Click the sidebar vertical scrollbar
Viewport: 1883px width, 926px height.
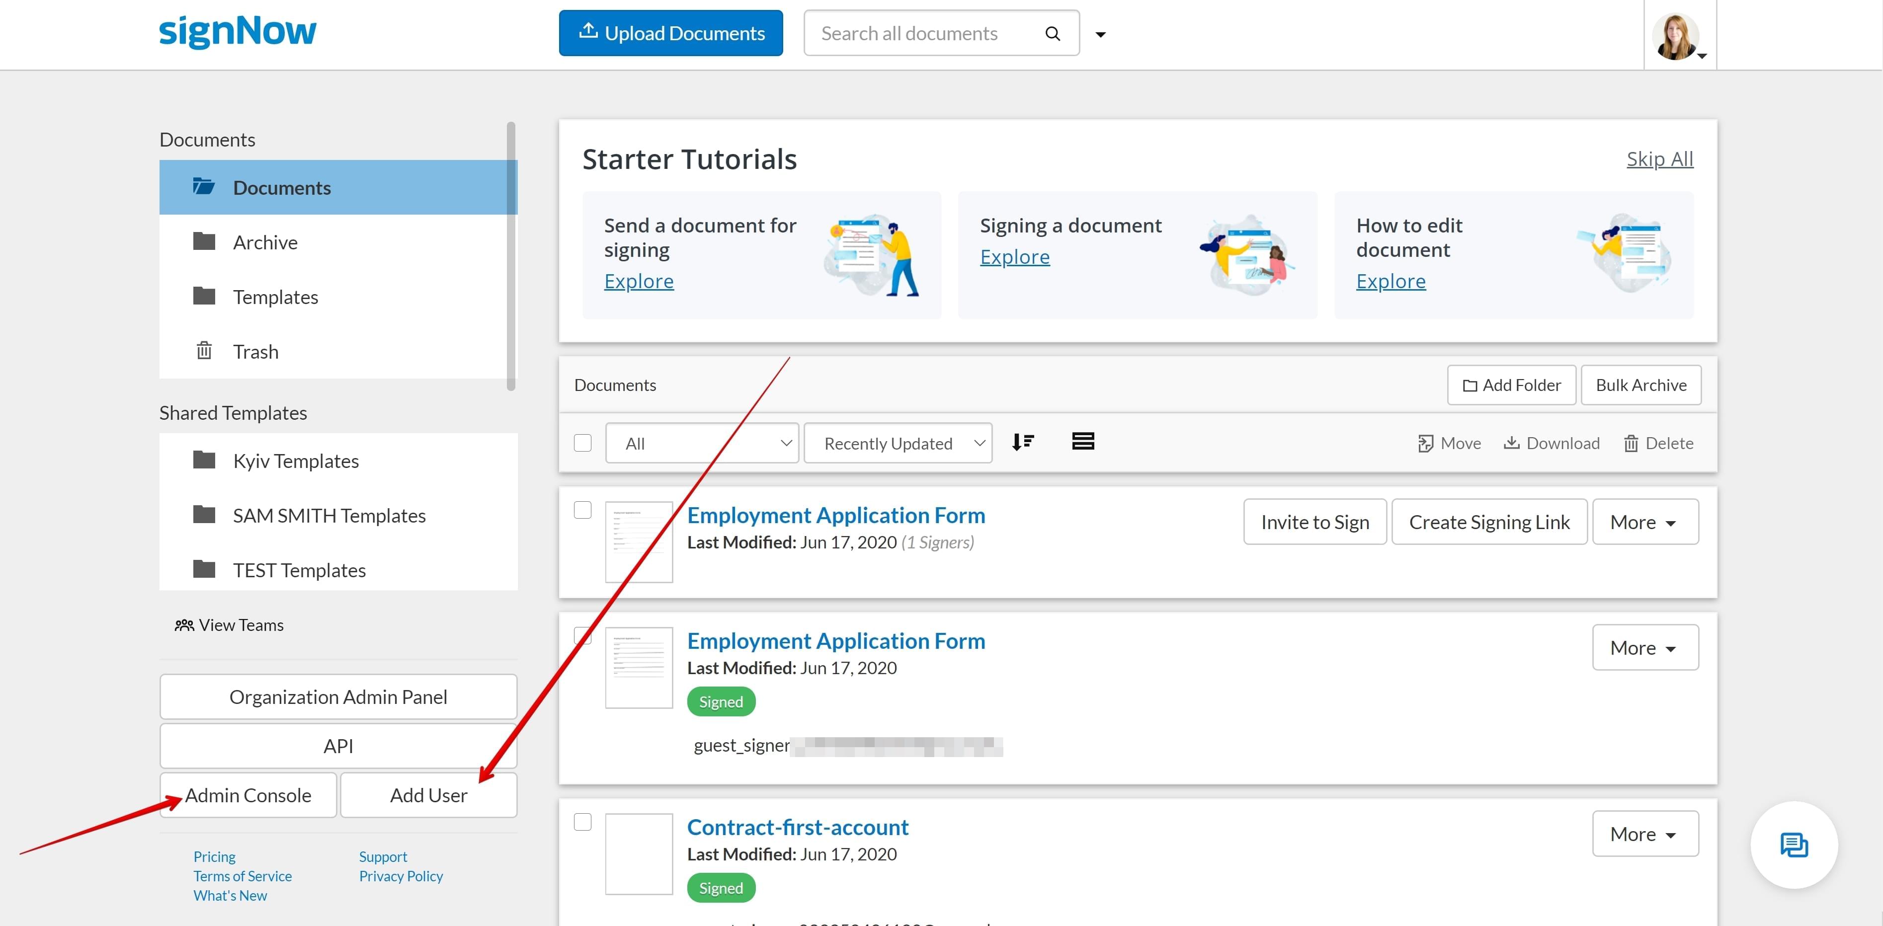tap(511, 256)
